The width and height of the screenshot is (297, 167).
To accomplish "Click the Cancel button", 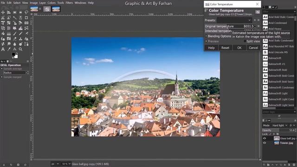I will (x=253, y=48).
